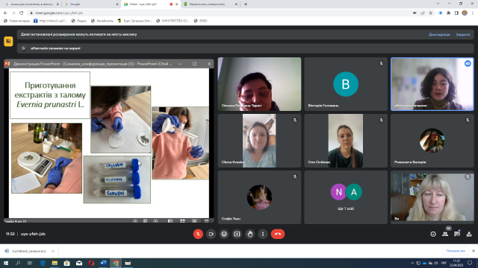Click the Закрити link in notification bar

pyautogui.click(x=463, y=35)
